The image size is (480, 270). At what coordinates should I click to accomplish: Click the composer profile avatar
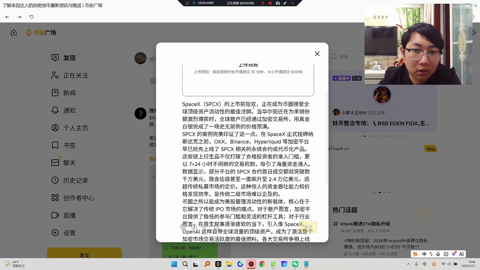(141, 58)
